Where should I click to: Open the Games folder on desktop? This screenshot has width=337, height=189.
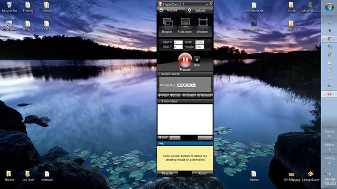pyautogui.click(x=254, y=176)
